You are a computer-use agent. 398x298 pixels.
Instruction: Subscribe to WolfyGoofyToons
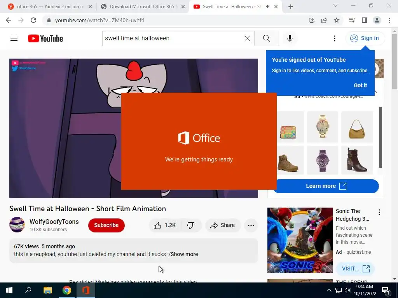click(x=106, y=225)
